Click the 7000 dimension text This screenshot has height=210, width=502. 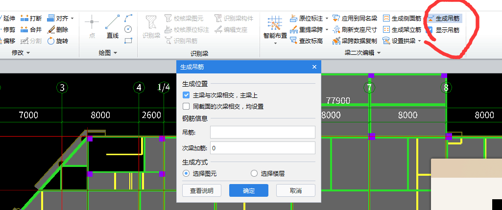pyautogui.click(x=28, y=115)
